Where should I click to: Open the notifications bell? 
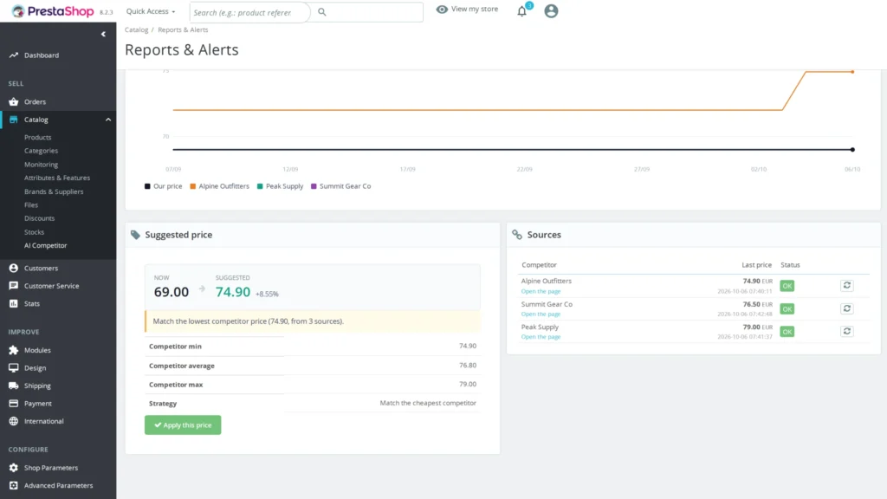coord(521,11)
